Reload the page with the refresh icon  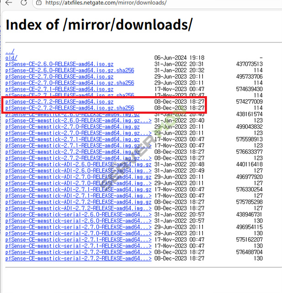pyautogui.click(x=24, y=3)
